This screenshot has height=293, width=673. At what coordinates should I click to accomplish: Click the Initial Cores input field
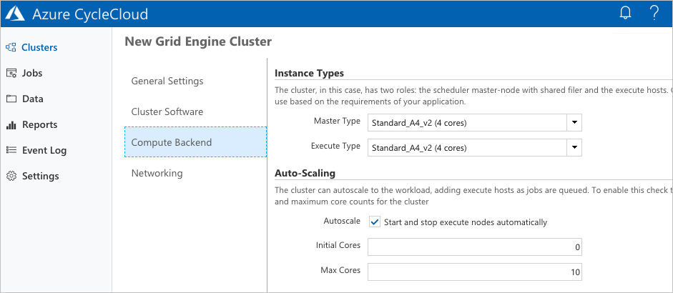click(x=474, y=247)
